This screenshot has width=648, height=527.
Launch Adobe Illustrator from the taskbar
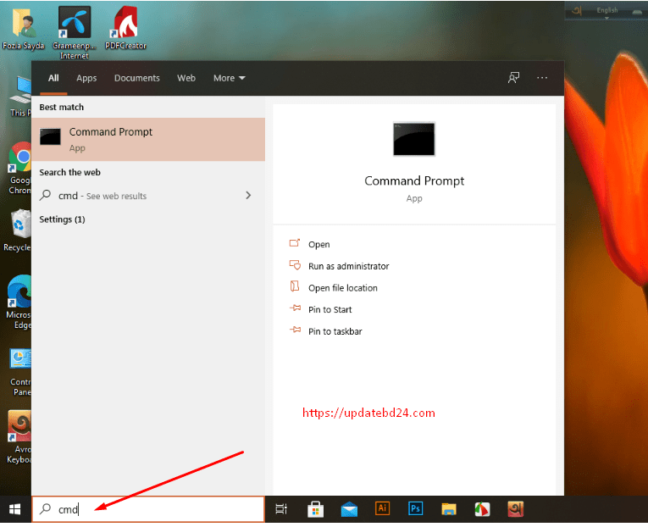382,509
